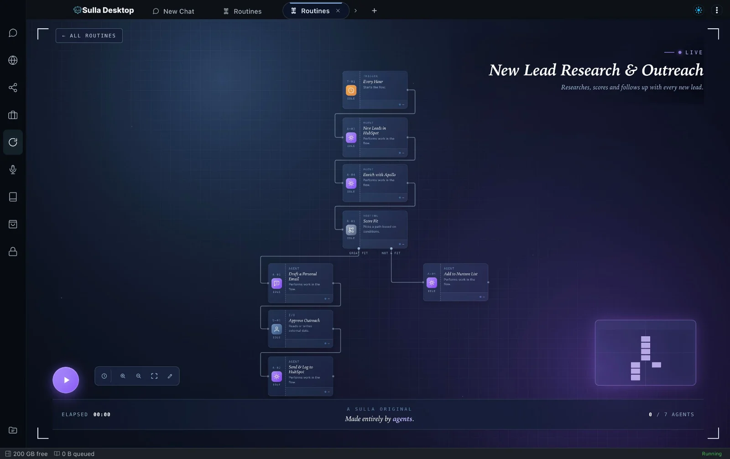This screenshot has width=730, height=459.
Task: Open the folder icon at sidebar bottom
Action: coord(13,430)
